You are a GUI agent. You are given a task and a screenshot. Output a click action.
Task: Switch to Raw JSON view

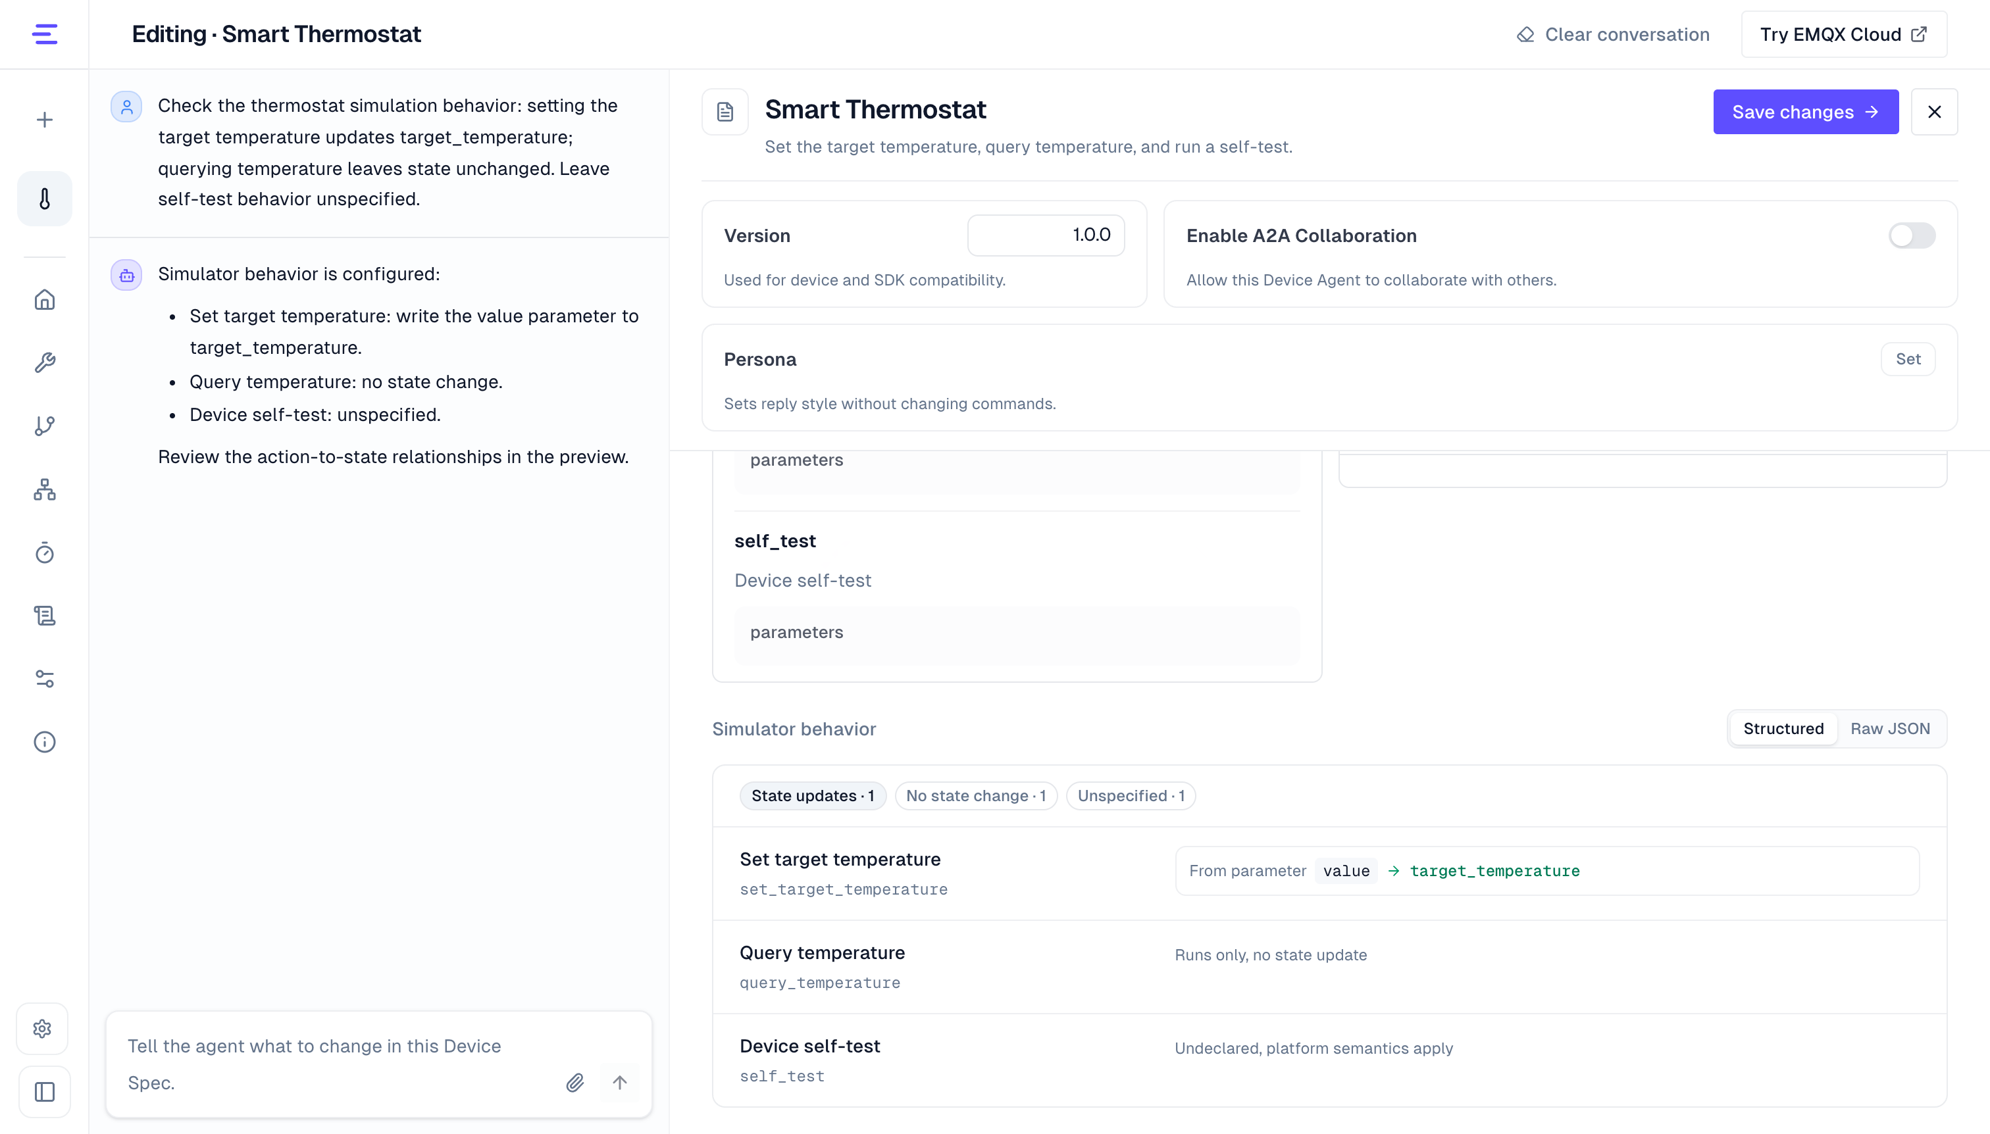tap(1890, 729)
